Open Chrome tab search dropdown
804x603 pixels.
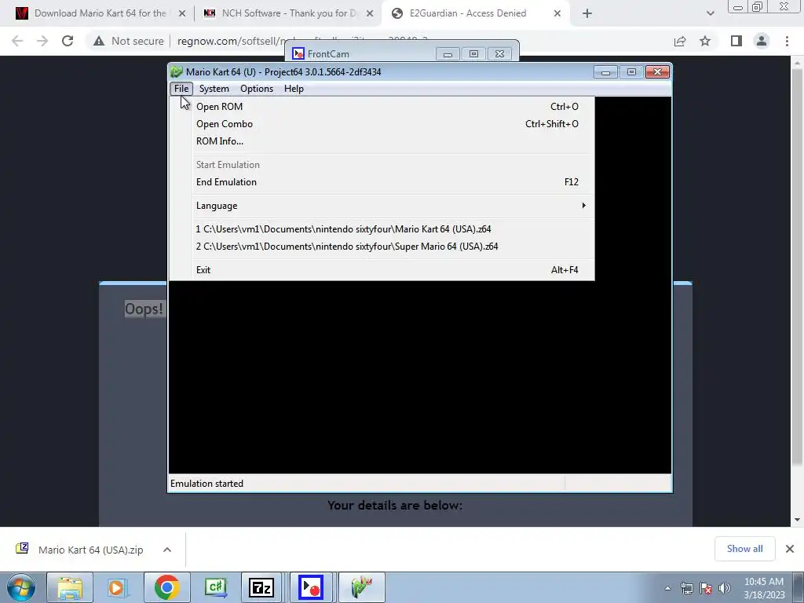(710, 14)
